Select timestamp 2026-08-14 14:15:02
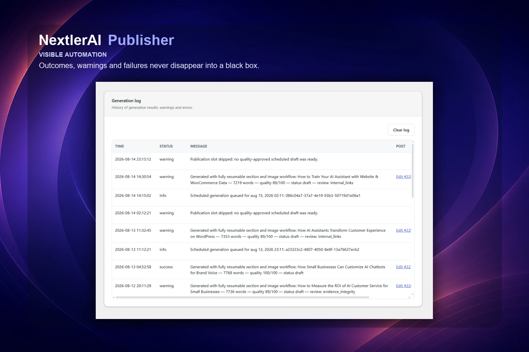The image size is (529, 352). (133, 196)
